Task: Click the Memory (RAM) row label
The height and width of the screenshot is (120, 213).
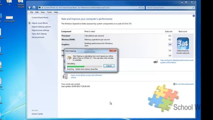Action: click(68, 40)
